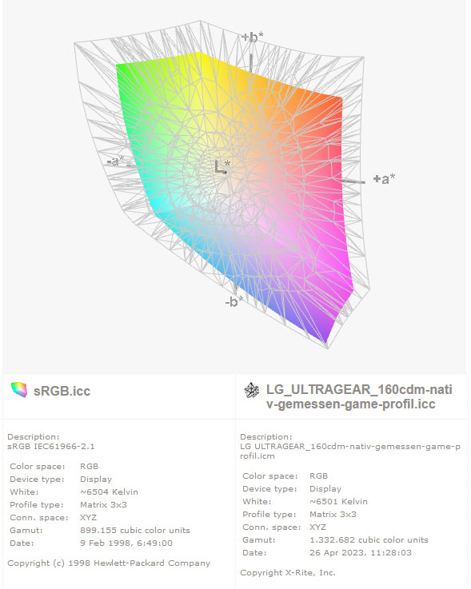Click the Copyright X-Rite, Inc. text
Image resolution: width=471 pixels, height=589 pixels.
[288, 572]
